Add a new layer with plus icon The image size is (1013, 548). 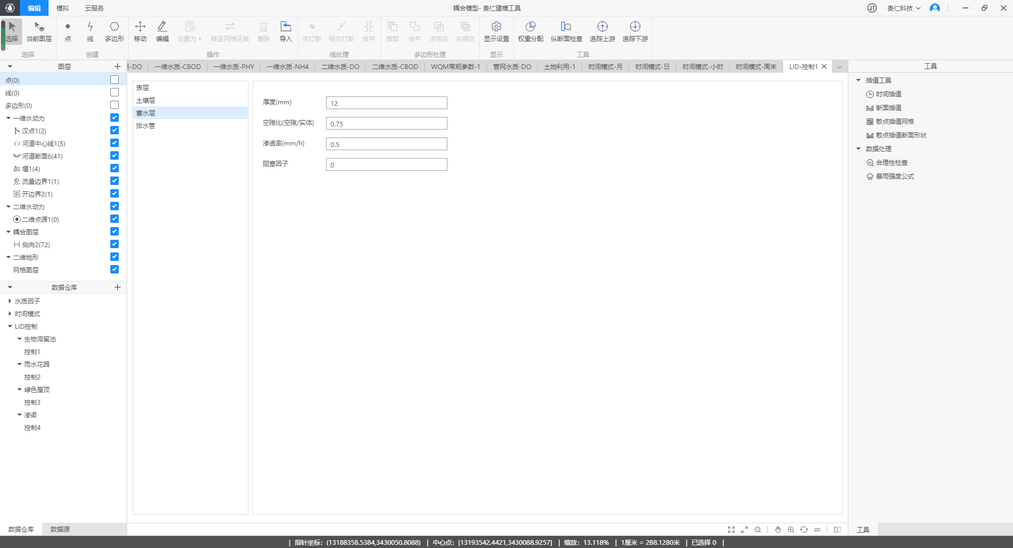[117, 66]
